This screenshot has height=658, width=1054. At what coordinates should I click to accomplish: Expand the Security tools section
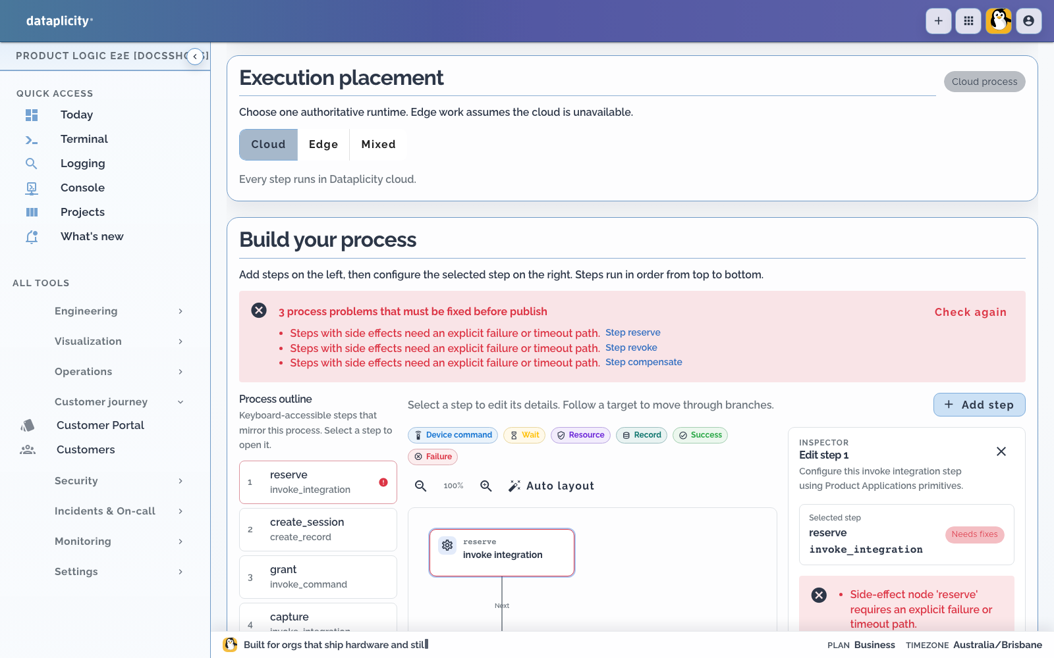point(119,481)
